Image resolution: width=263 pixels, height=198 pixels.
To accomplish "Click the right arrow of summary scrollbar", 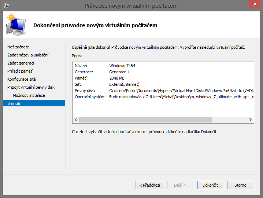I will click(x=251, y=120).
